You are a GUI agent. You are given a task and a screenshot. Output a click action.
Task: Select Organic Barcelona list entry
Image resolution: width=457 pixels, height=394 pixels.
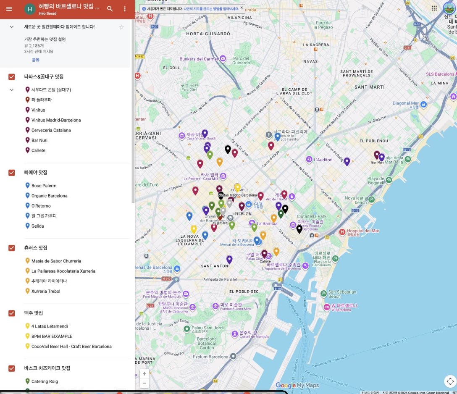49,196
